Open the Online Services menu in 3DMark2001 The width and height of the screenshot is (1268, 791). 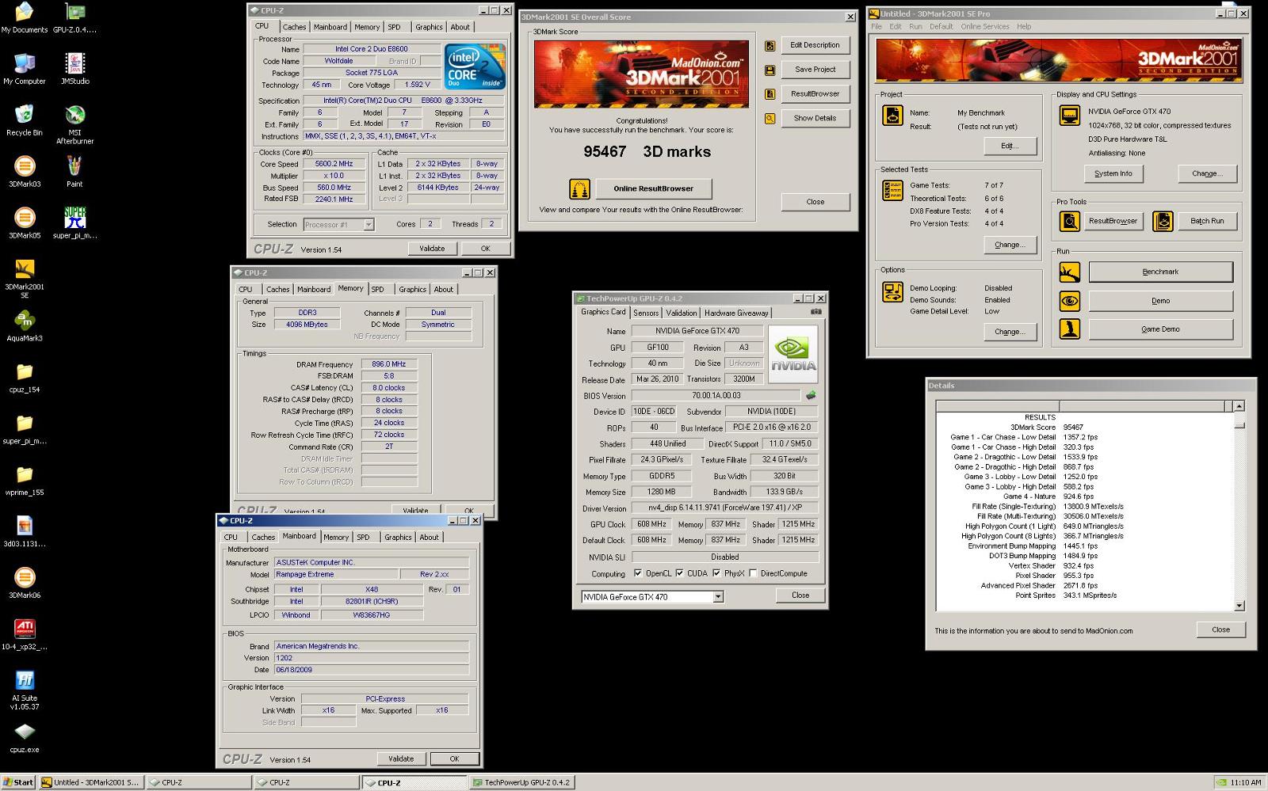(985, 26)
